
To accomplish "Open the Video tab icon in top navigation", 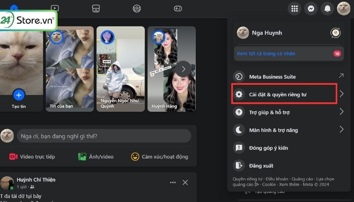I will [55, 8].
